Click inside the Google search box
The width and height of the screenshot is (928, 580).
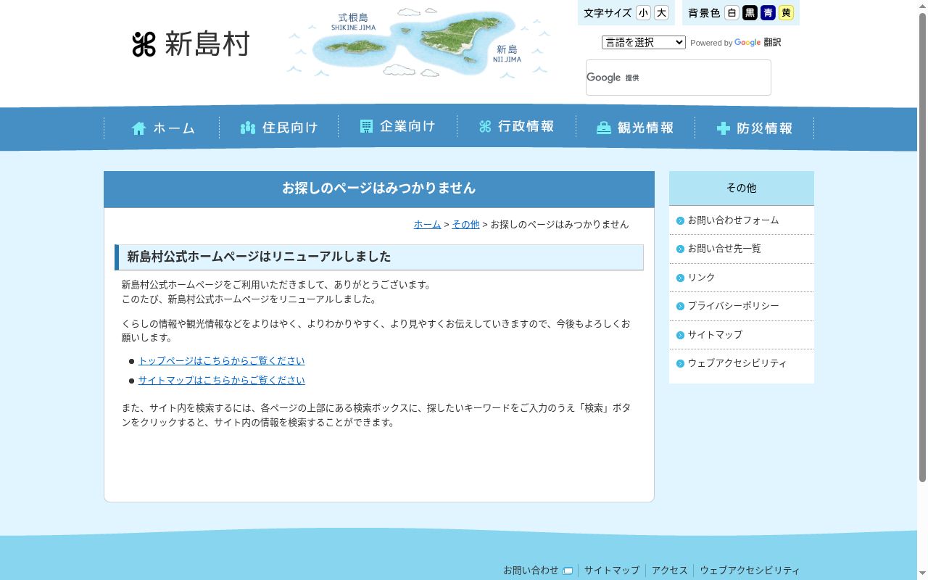(x=679, y=78)
